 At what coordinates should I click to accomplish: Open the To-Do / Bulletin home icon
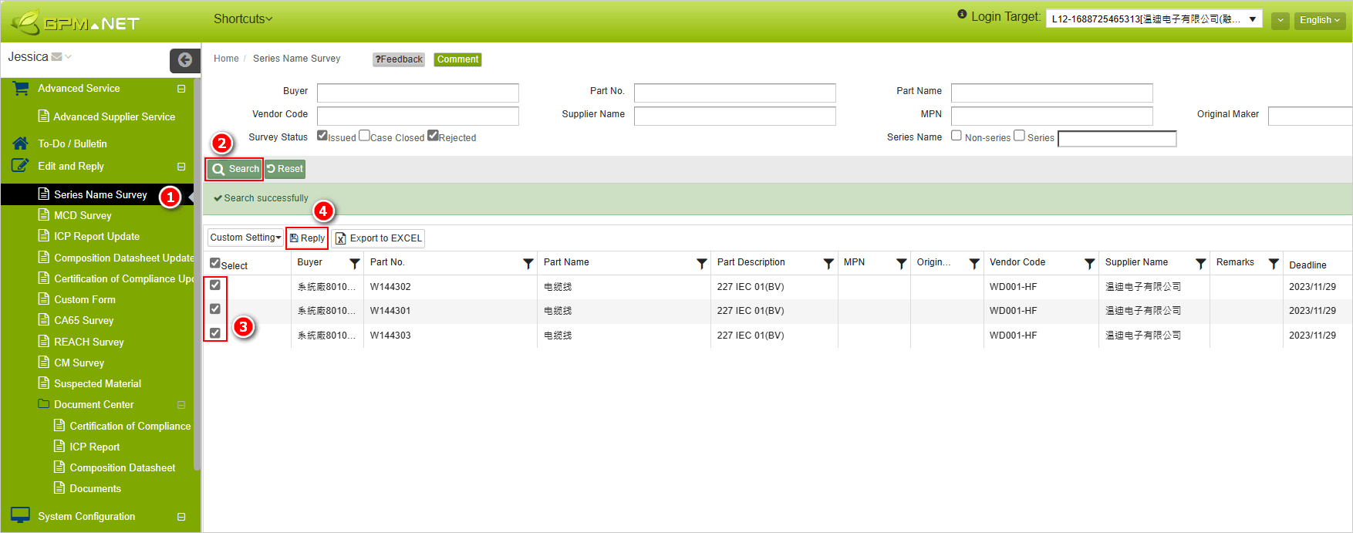21,143
